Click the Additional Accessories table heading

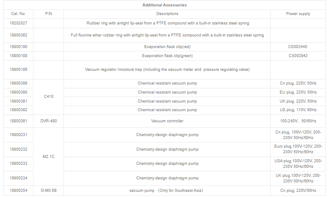click(164, 5)
